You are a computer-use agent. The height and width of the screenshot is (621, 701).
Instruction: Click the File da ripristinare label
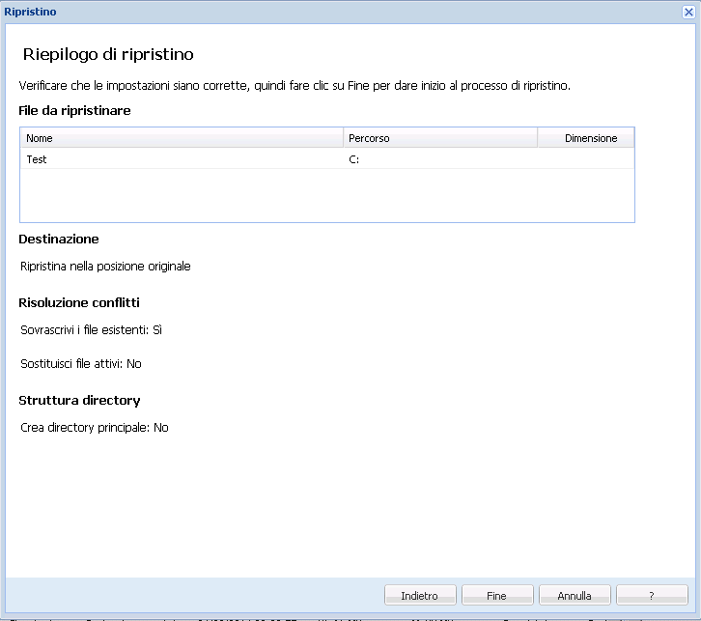click(74, 110)
